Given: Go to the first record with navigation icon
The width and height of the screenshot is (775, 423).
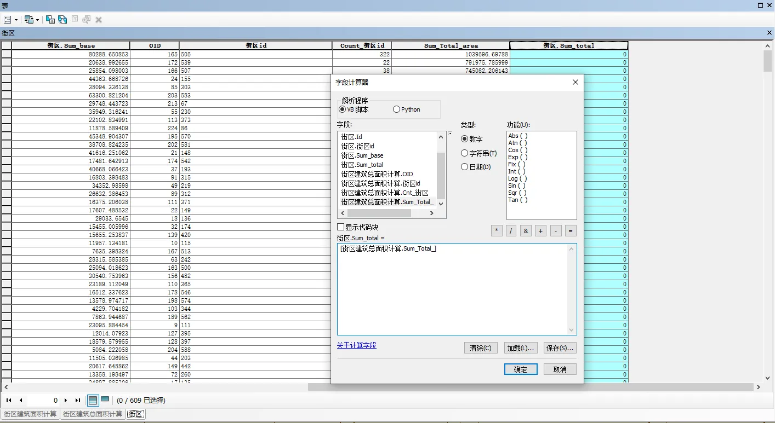Looking at the screenshot, I should 9,400.
